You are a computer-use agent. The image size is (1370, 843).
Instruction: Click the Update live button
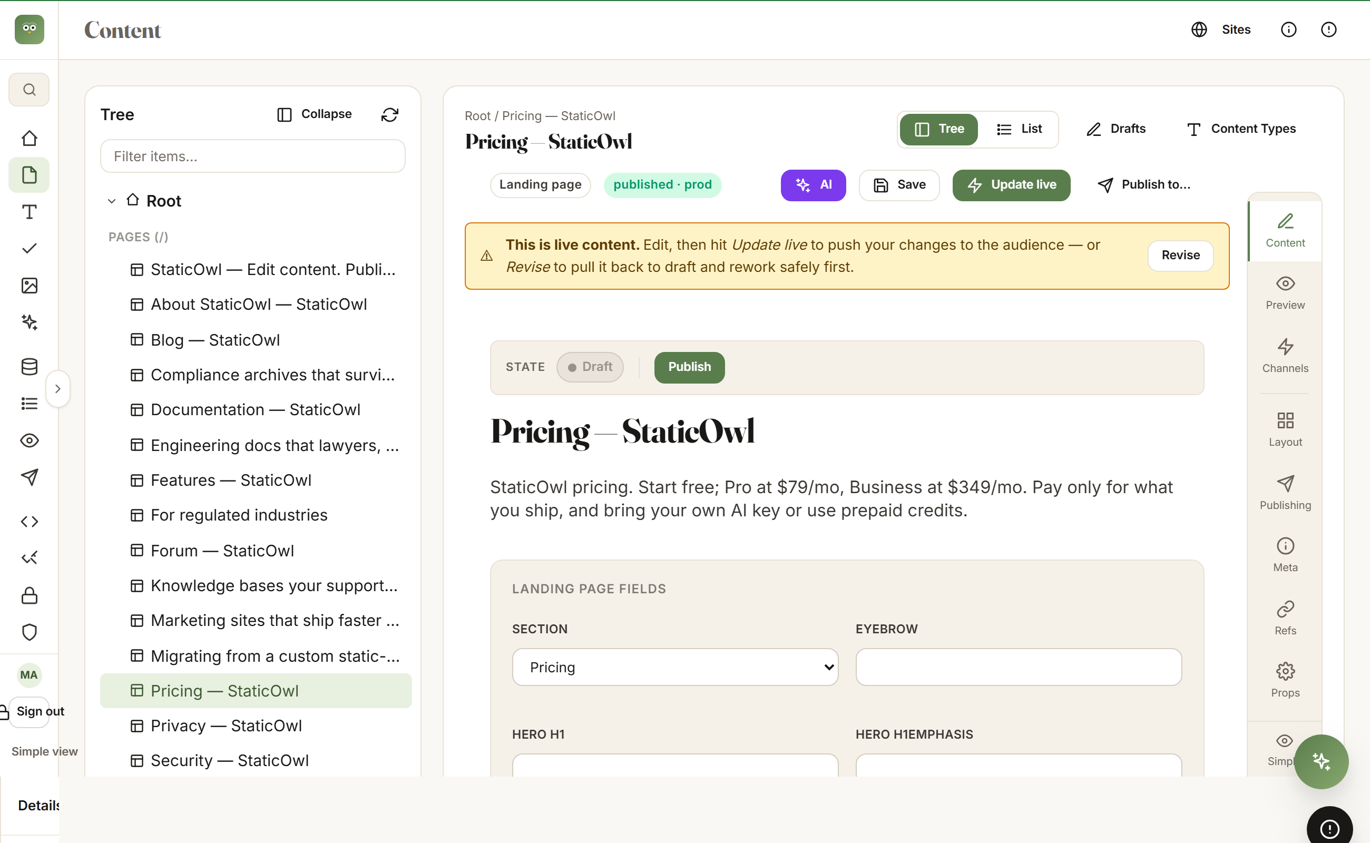[1011, 185]
